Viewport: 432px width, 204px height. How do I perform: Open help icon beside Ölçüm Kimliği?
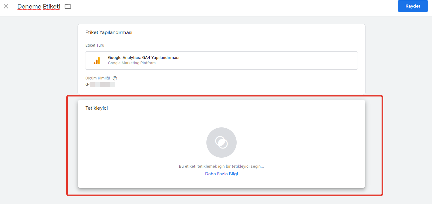(x=115, y=78)
